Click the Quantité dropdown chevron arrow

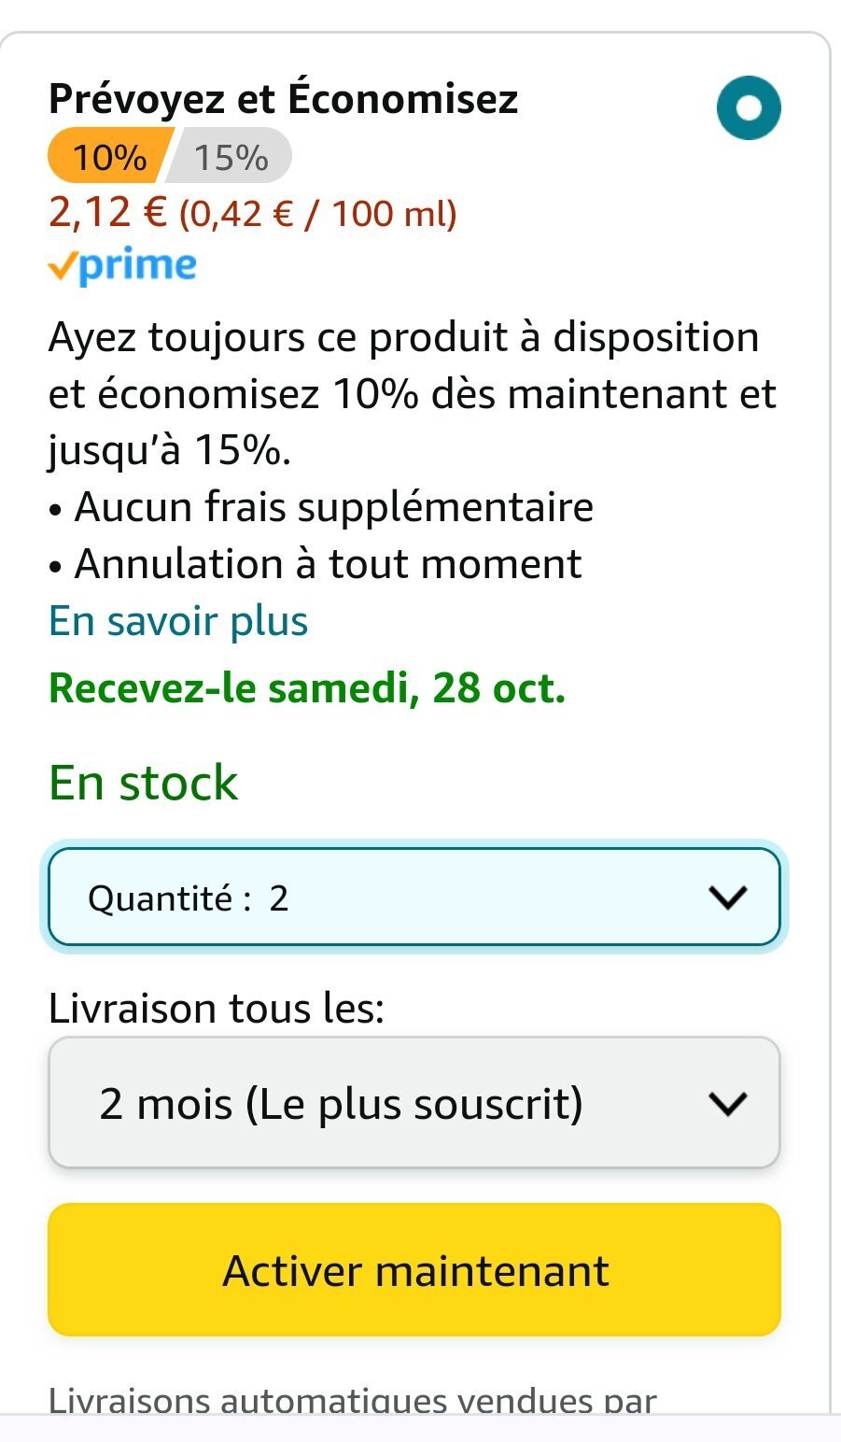(x=728, y=898)
